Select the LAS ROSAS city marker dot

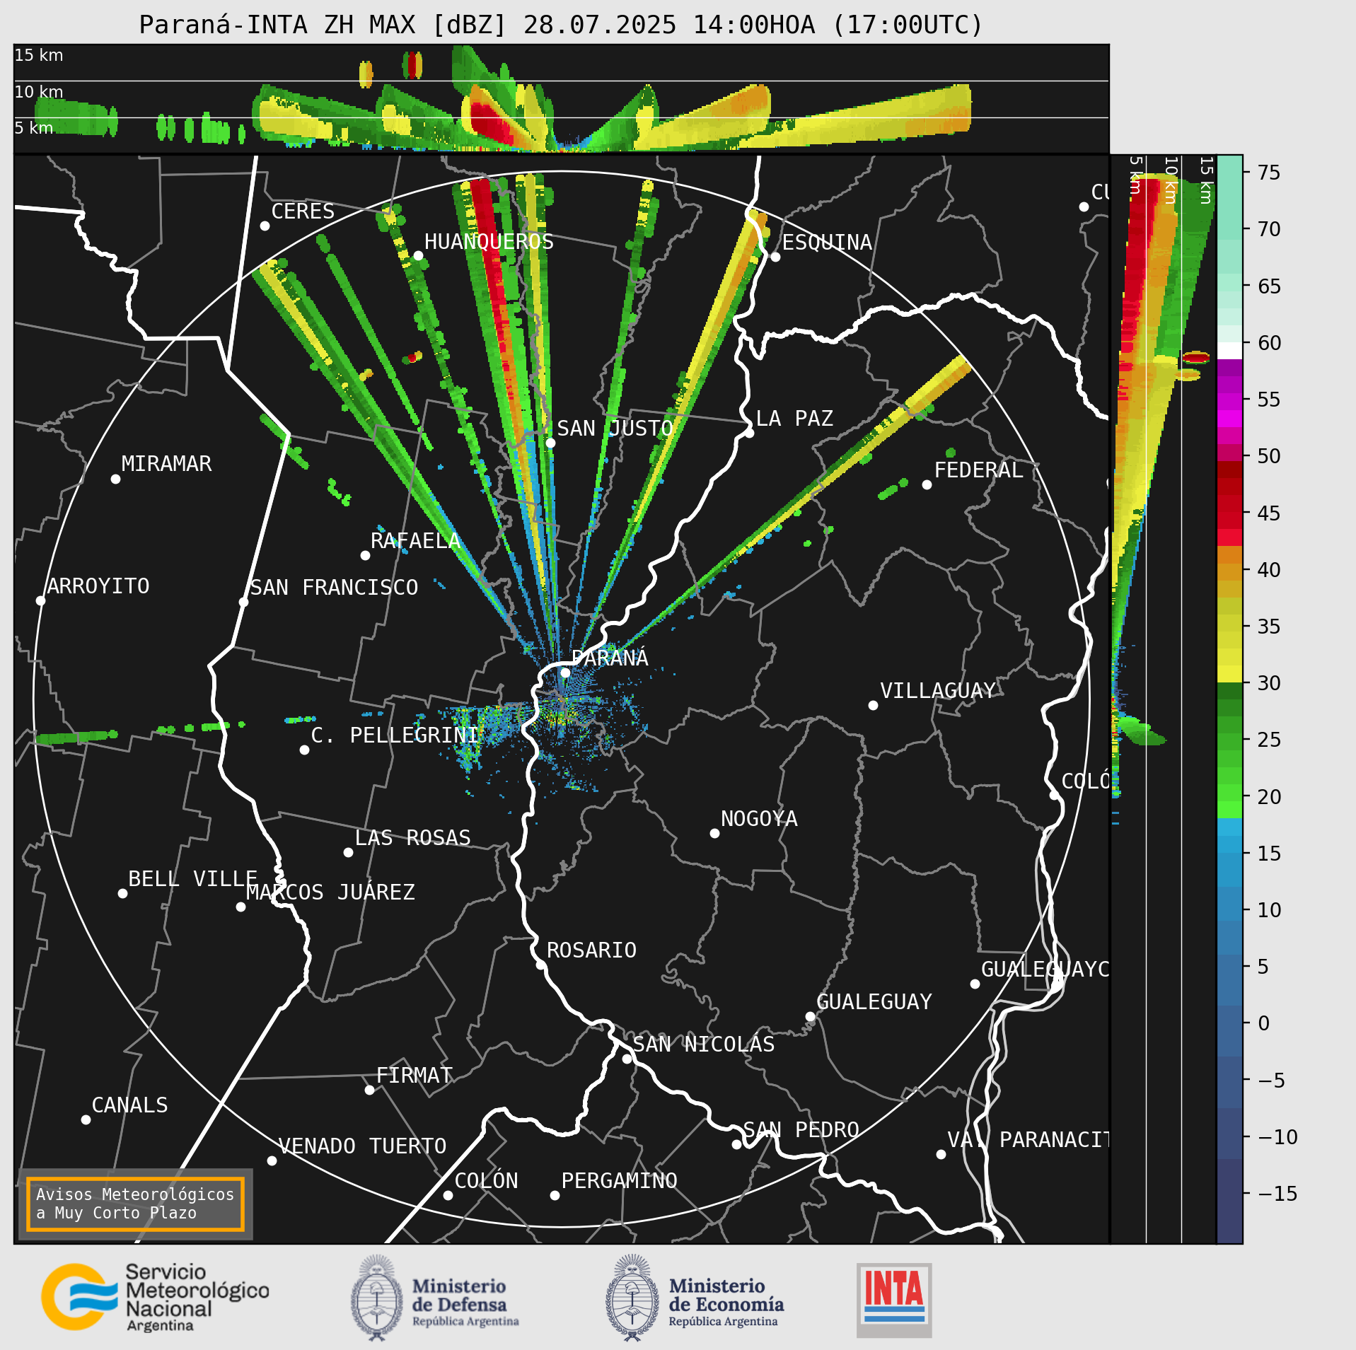point(348,852)
